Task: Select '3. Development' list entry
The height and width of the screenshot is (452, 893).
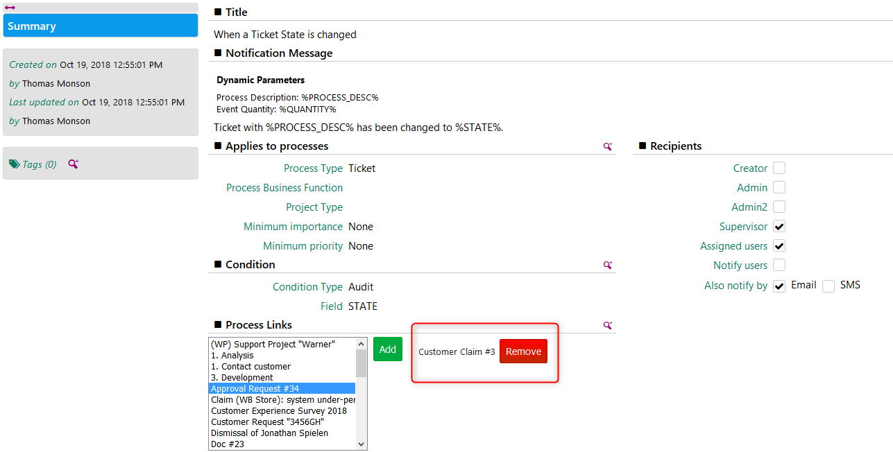Action: click(282, 378)
